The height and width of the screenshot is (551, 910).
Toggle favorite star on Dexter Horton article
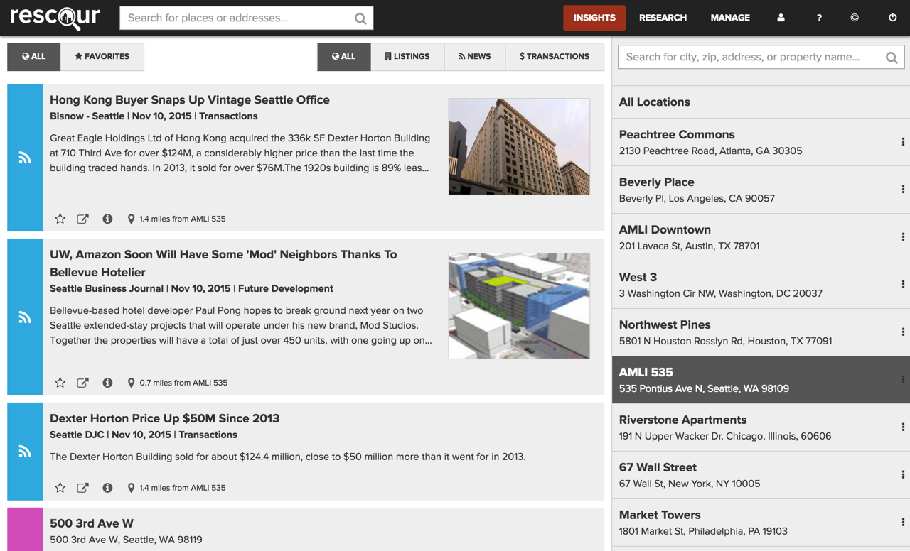[60, 488]
